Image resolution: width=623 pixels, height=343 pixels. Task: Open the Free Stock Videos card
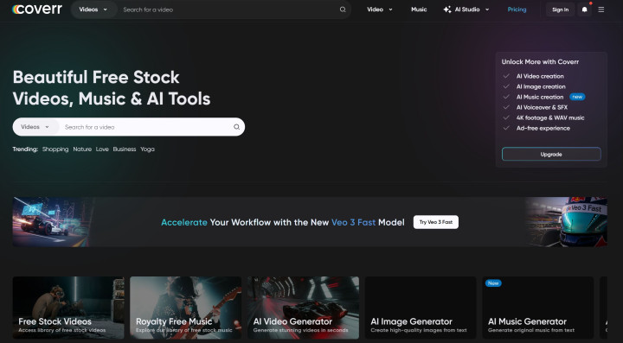tap(68, 308)
